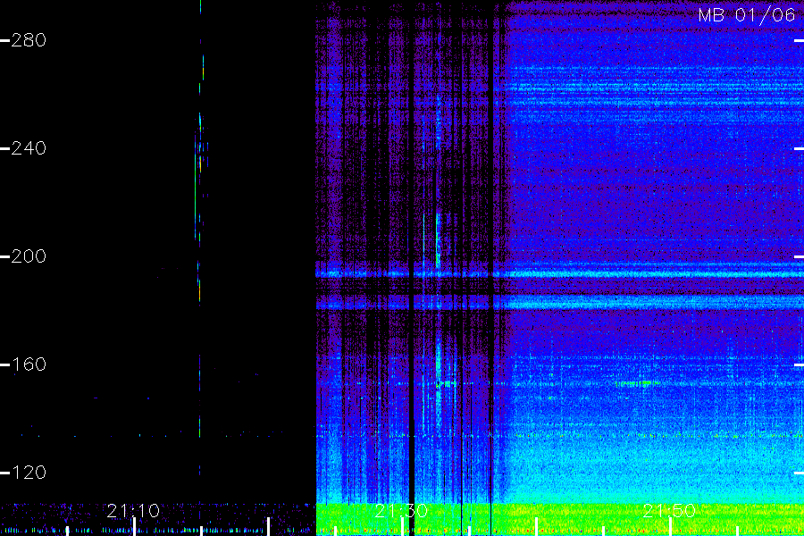Click the 21:50 time axis label
Image resolution: width=804 pixels, height=536 pixels.
[669, 511]
